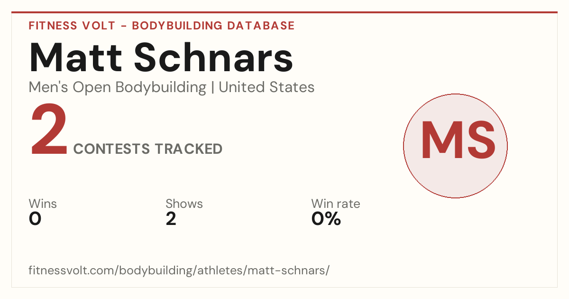The height and width of the screenshot is (299, 569).
Task: Click the Fitness Volt Bodybuilding Database header
Action: 162,26
